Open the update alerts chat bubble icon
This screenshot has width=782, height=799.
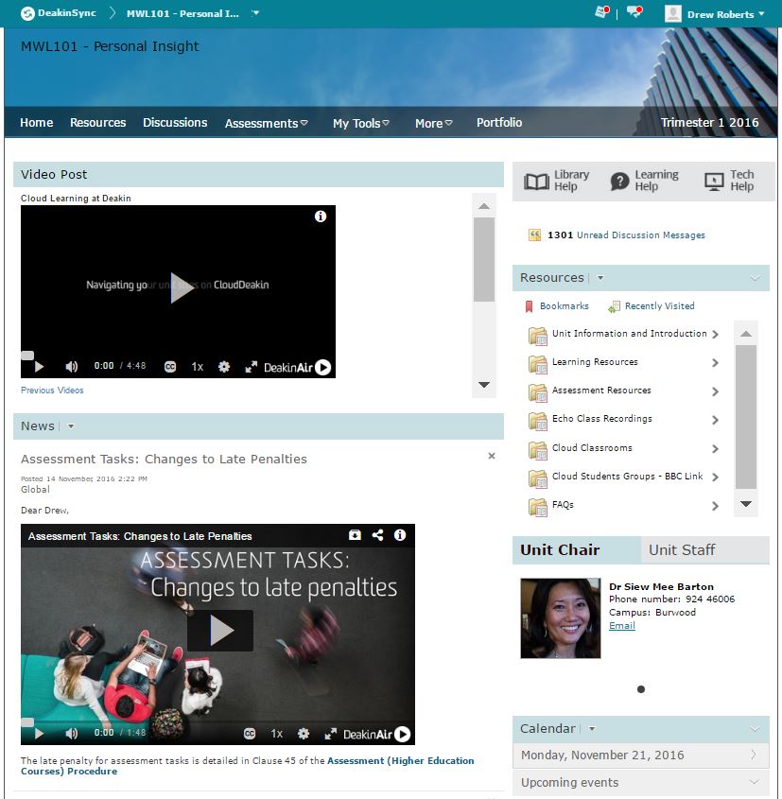634,11
